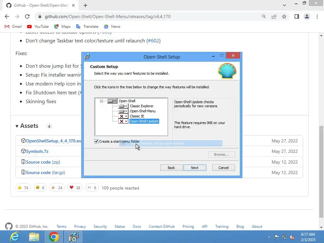Download Symbols.7z asset
The image size is (324, 243).
[x=37, y=151]
